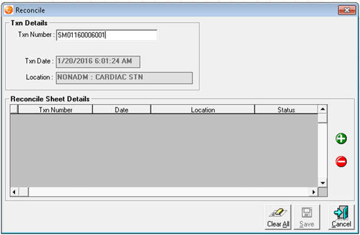360x235 pixels.
Task: Click the Txn Number column header
Action: (55, 110)
